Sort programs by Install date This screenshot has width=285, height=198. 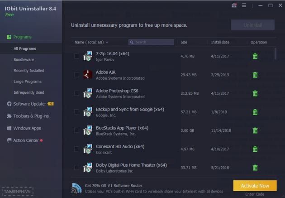click(x=220, y=42)
